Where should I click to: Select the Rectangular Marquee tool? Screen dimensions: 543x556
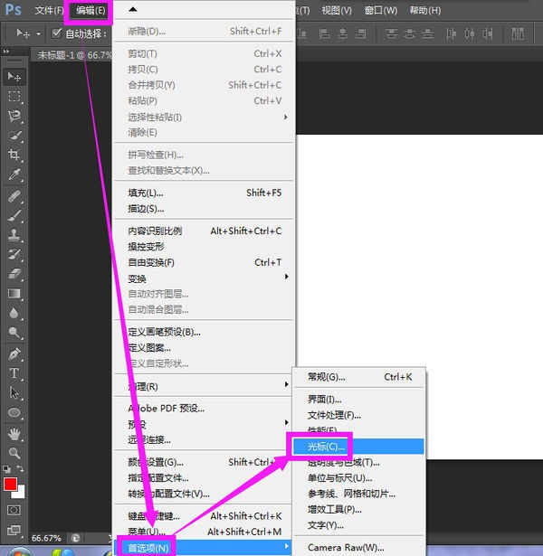click(14, 97)
